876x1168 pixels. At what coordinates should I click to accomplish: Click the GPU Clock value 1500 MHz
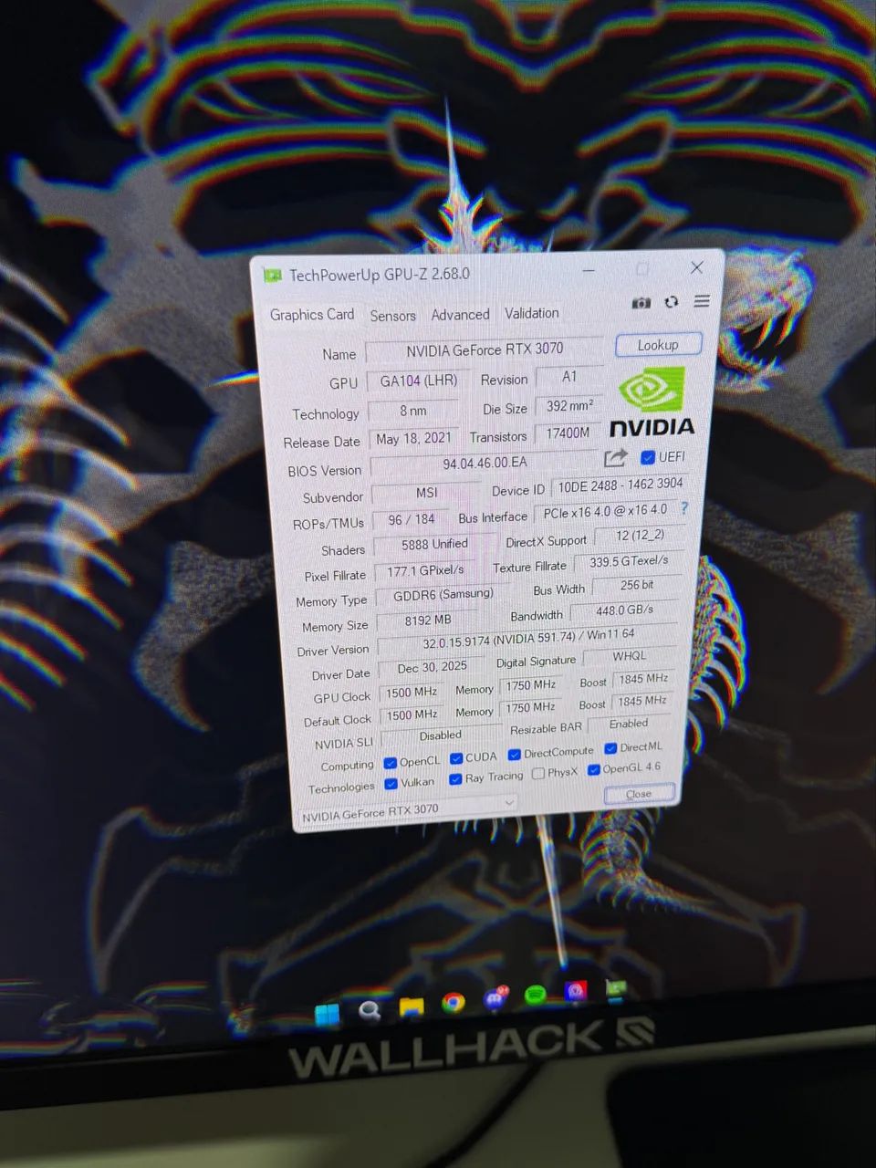tap(412, 693)
